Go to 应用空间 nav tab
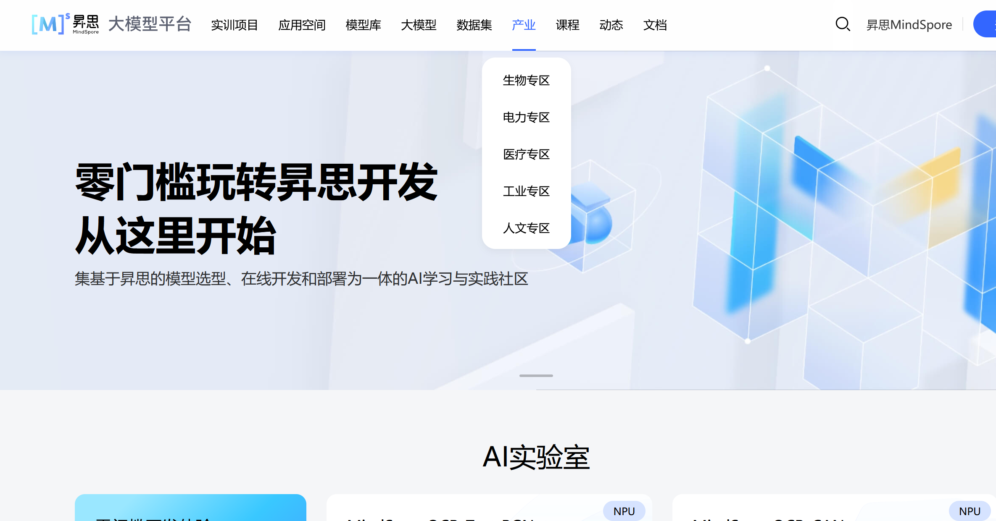Screen dimensions: 996x521 point(302,25)
